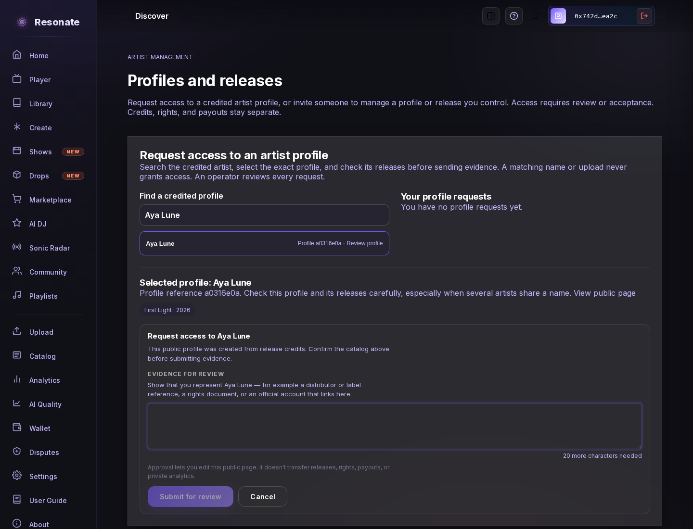The width and height of the screenshot is (693, 529).
Task: Click into the evidence for review textarea
Action: (395, 426)
